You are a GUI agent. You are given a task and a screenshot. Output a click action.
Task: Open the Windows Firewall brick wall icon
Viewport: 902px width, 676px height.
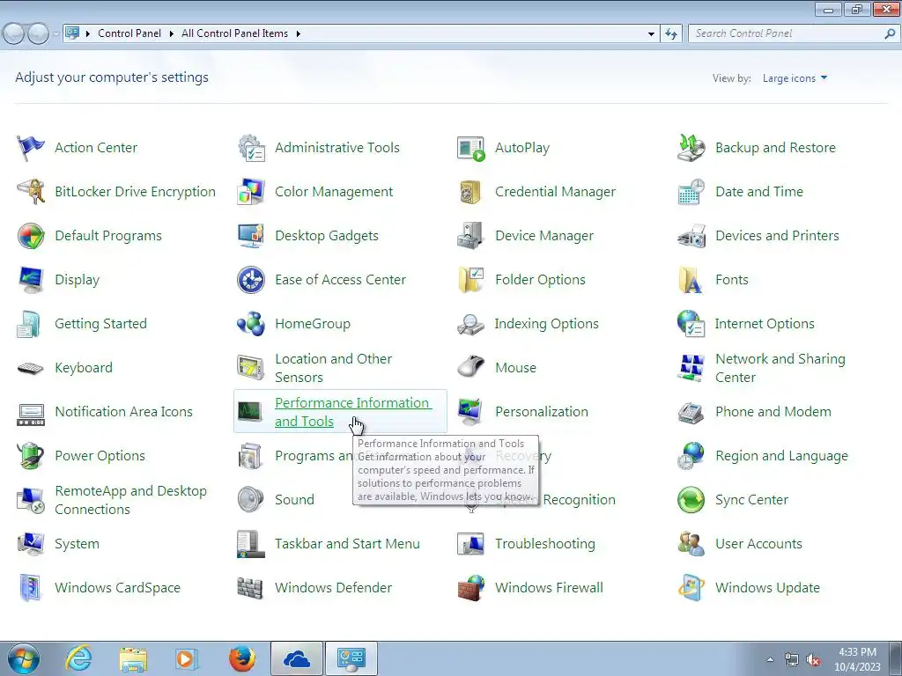tap(471, 588)
